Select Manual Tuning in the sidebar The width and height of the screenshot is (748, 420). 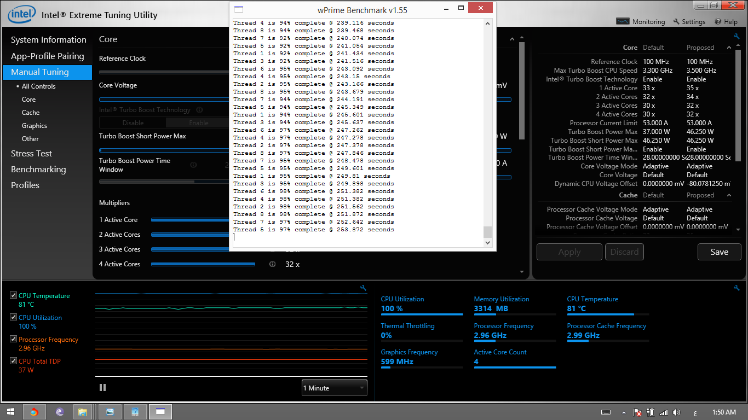click(48, 72)
